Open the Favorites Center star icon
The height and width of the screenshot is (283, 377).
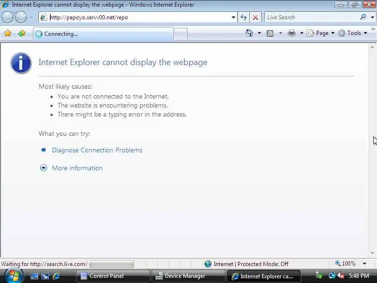click(x=8, y=33)
